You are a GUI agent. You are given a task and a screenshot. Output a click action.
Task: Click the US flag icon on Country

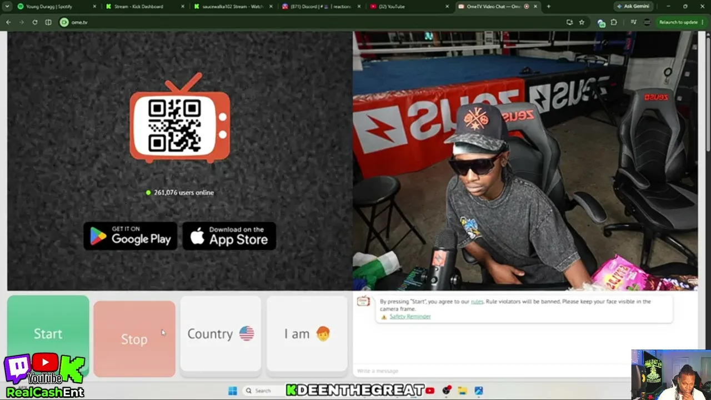click(x=247, y=333)
